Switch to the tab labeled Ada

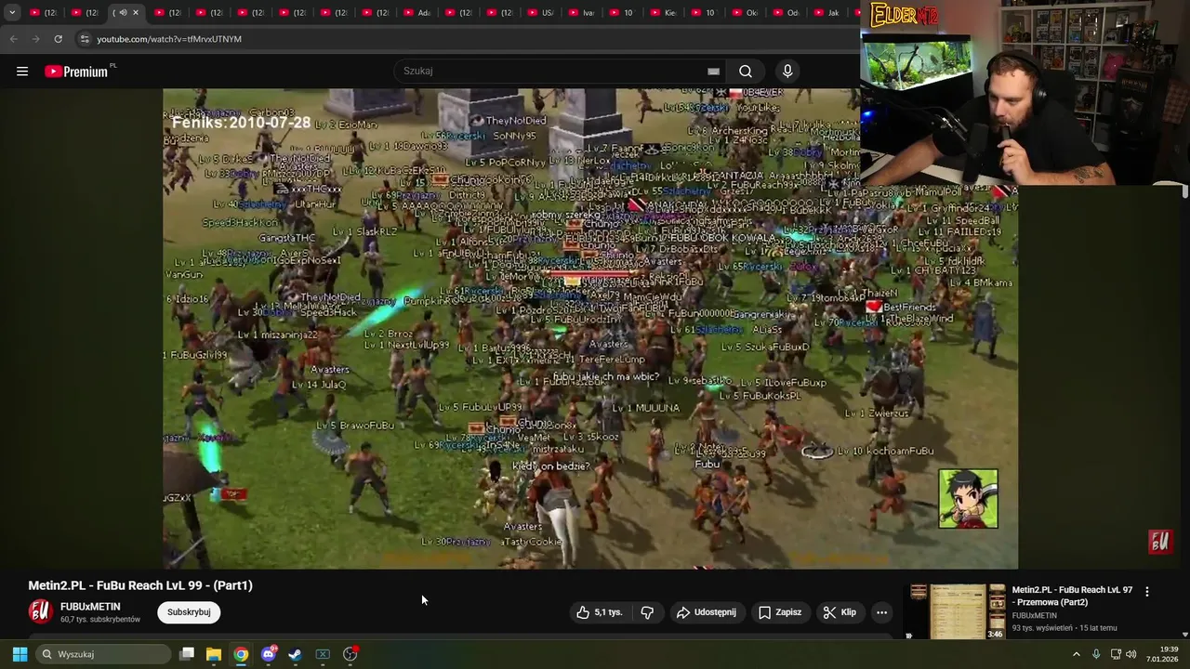point(416,13)
